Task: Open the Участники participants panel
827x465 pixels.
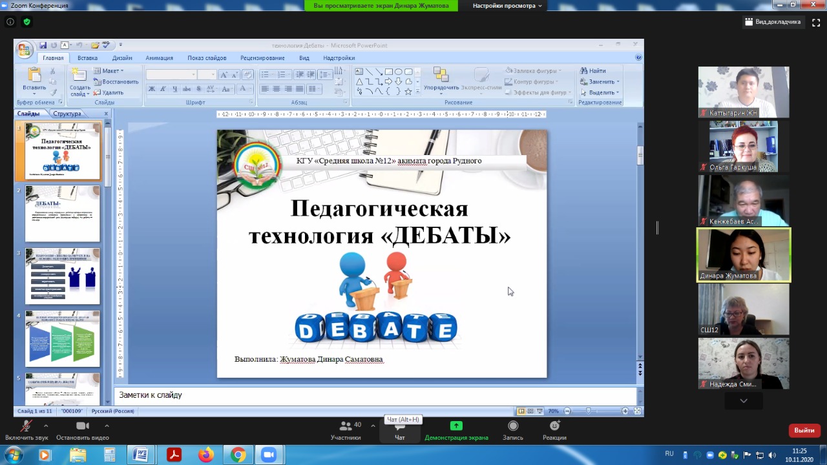Action: pyautogui.click(x=346, y=429)
